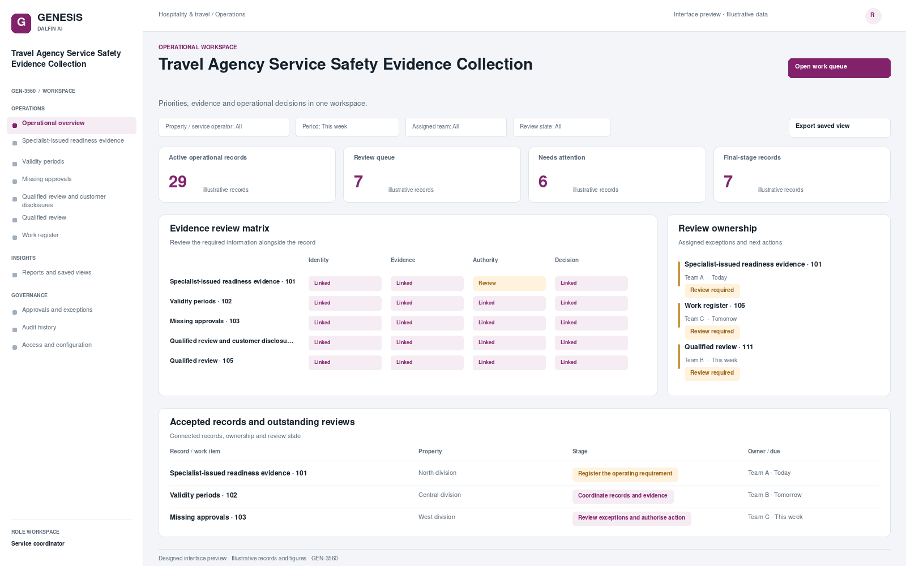The width and height of the screenshot is (906, 566).
Task: Click Review required under Specialist-issued readiness evidence · 101
Action: coord(712,291)
